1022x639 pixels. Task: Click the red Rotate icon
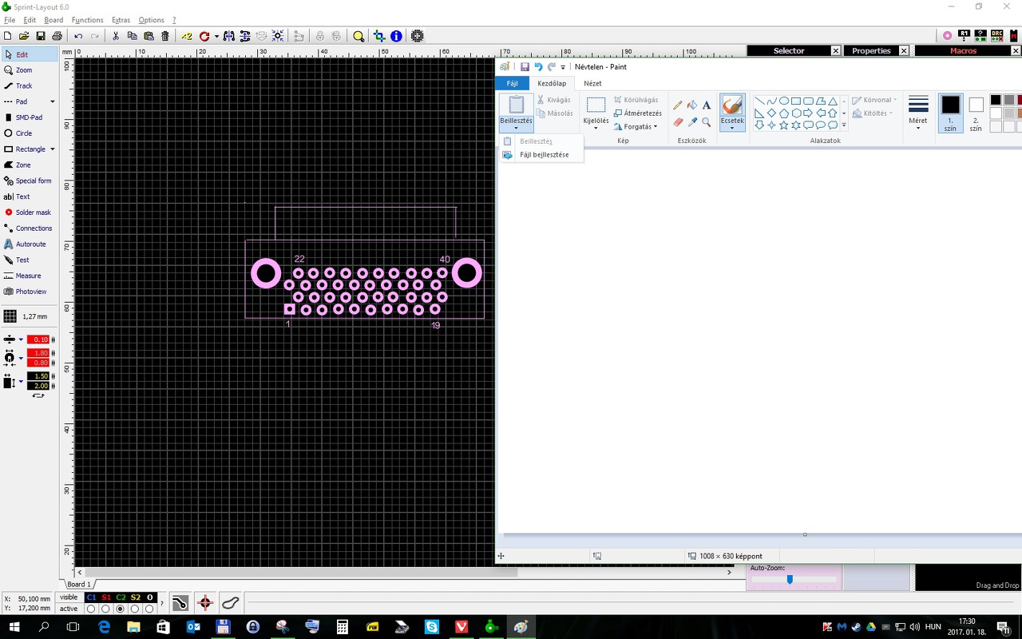coord(204,36)
